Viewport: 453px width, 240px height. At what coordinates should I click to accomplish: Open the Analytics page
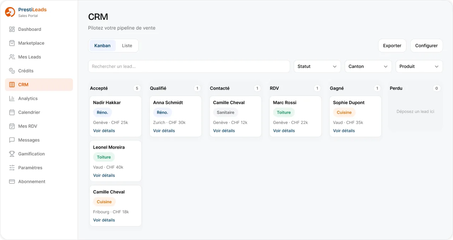click(x=39, y=98)
